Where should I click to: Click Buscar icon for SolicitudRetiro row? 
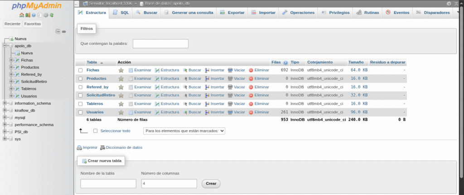(x=185, y=95)
